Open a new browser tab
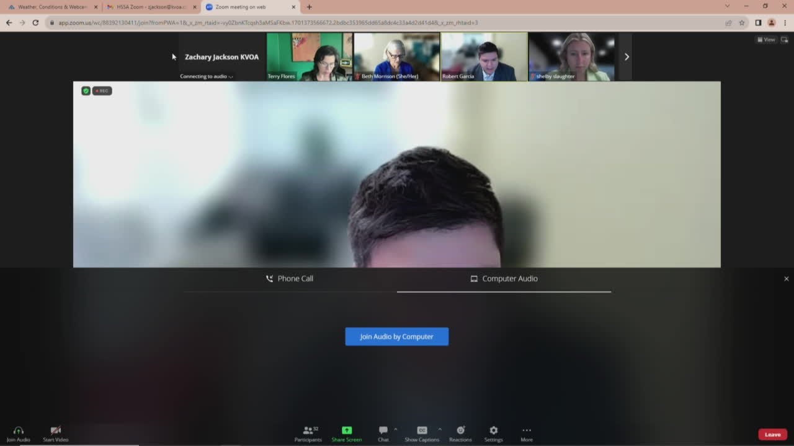This screenshot has width=794, height=446. [309, 7]
